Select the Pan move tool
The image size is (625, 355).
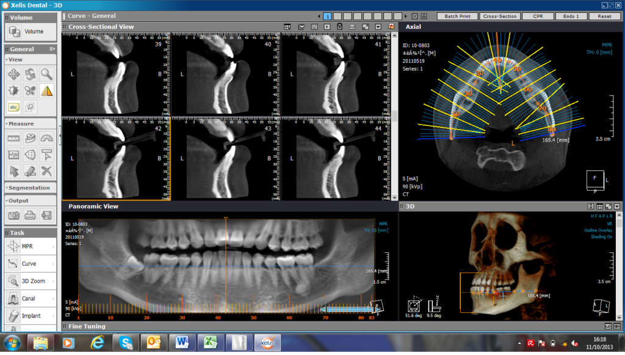pyautogui.click(x=13, y=75)
